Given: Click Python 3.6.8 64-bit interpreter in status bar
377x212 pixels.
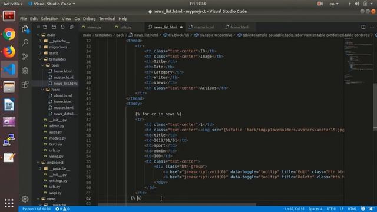Looking at the screenshot, I should tap(37, 209).
